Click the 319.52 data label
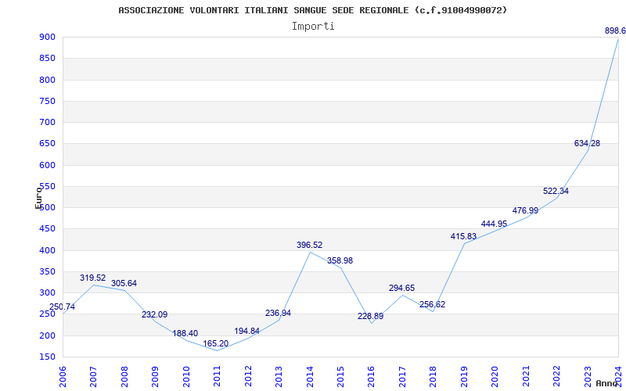The image size is (626, 391). pos(92,278)
